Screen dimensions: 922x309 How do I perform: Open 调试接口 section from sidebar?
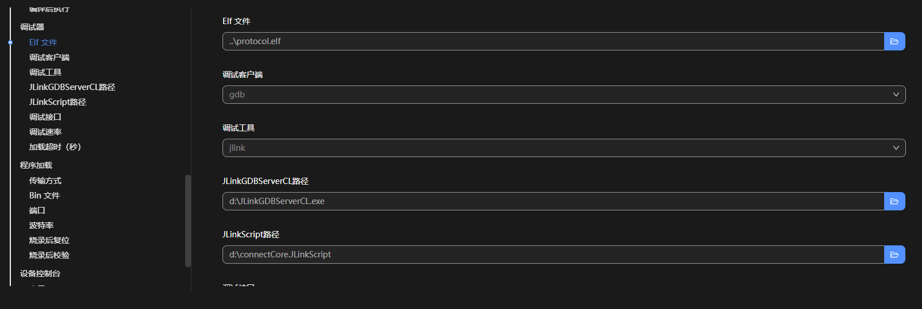coord(45,117)
